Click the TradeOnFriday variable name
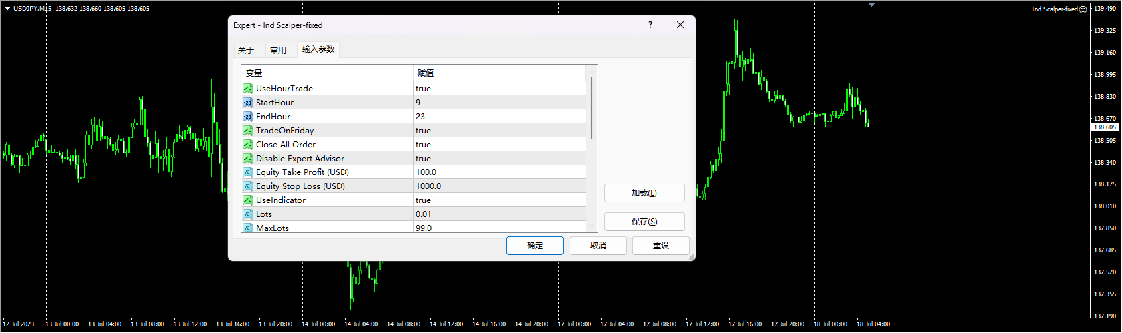The image size is (1122, 333). [x=285, y=130]
